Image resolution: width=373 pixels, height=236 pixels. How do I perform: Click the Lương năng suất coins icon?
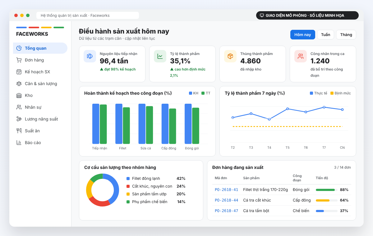pyautogui.click(x=19, y=119)
